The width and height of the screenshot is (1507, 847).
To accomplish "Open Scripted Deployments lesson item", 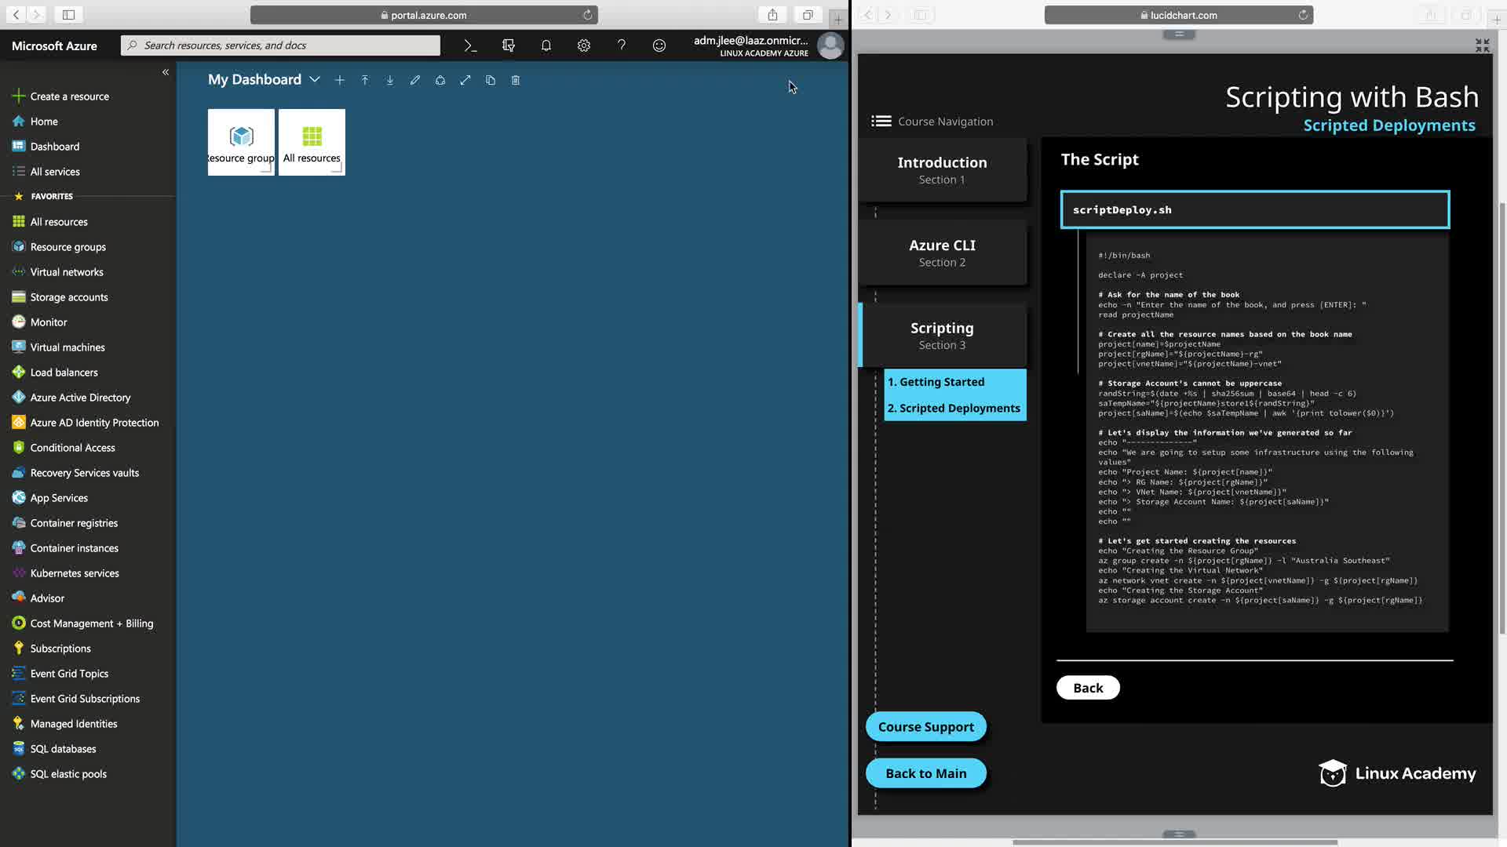I will pos(954,408).
